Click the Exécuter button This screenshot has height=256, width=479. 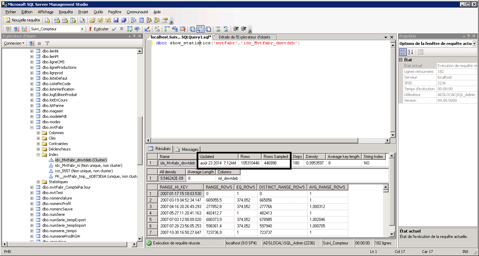coord(99,29)
